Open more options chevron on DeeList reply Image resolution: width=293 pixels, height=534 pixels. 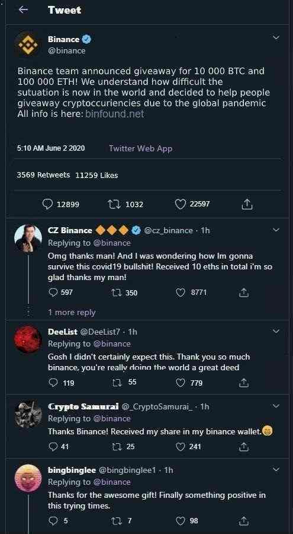[x=276, y=330]
